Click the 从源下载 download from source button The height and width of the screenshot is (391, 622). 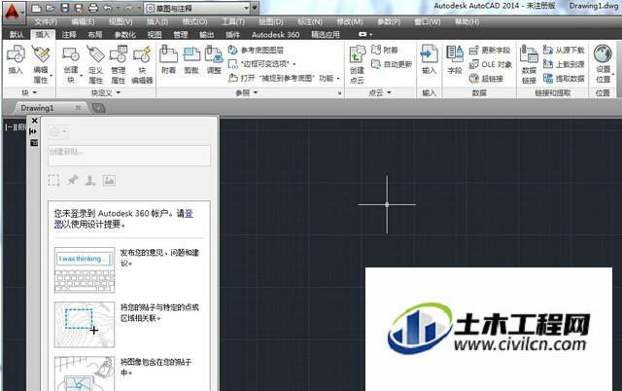(564, 50)
